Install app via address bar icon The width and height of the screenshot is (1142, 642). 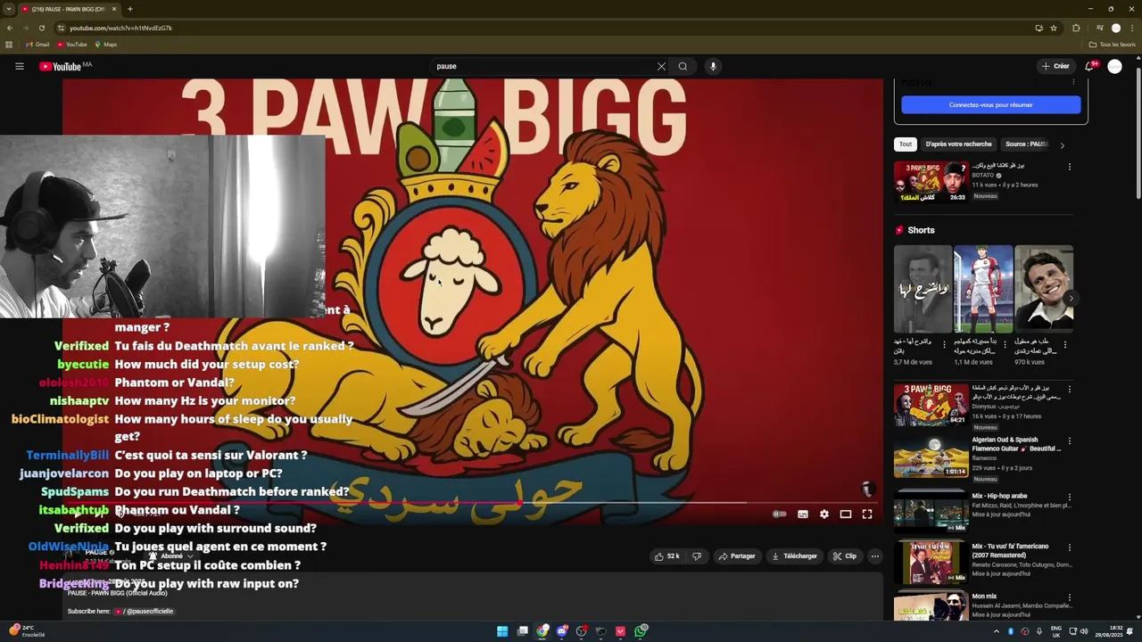point(1039,28)
